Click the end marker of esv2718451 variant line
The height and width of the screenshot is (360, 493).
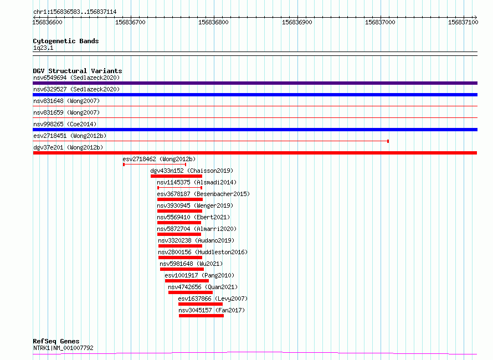pyautogui.click(x=388, y=141)
